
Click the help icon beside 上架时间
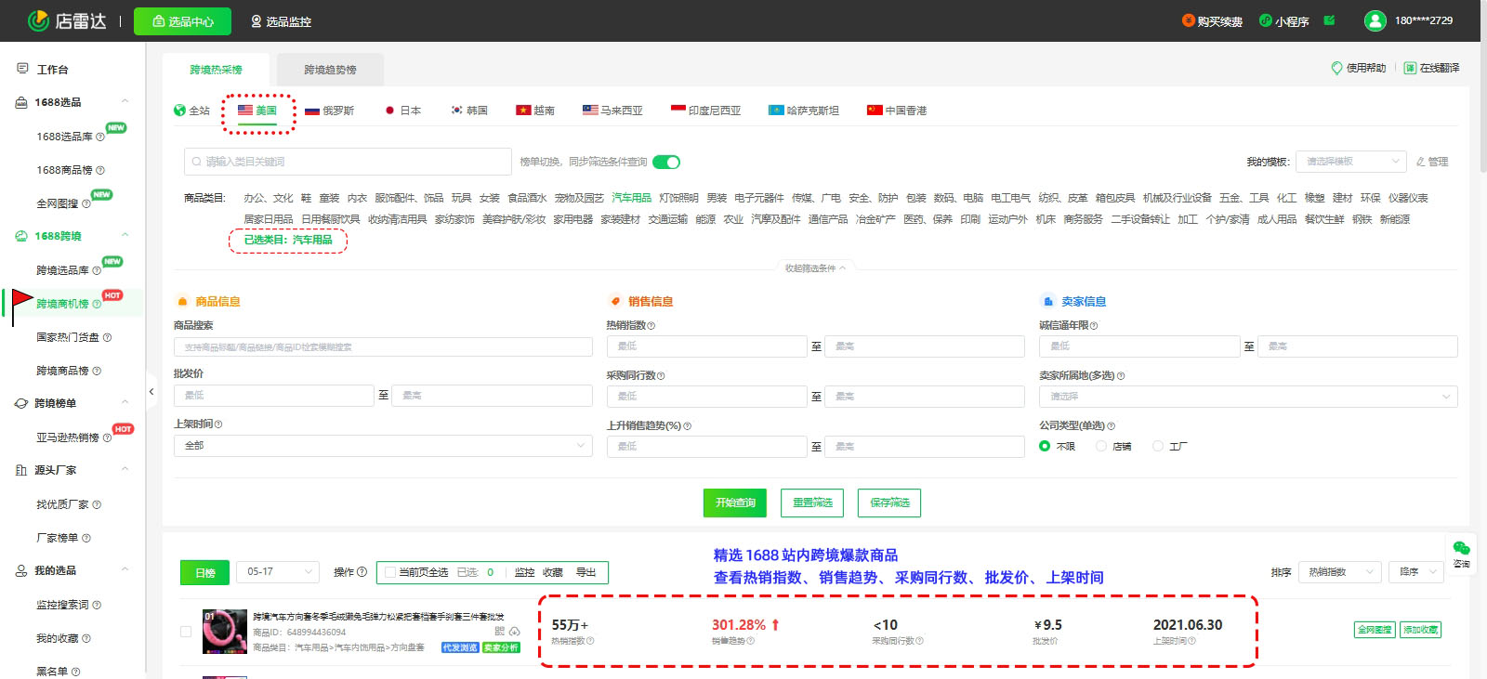click(x=218, y=424)
